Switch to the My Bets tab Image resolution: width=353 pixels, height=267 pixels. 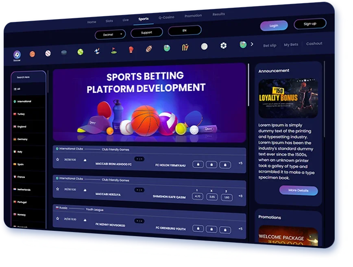pyautogui.click(x=291, y=45)
